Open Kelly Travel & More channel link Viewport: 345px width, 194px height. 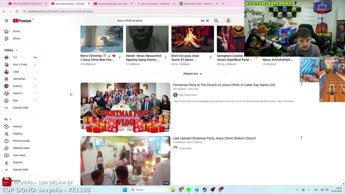[188, 95]
